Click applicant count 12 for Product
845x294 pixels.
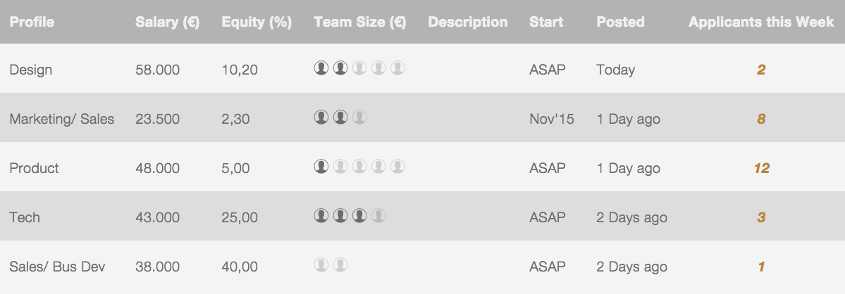[x=761, y=168]
